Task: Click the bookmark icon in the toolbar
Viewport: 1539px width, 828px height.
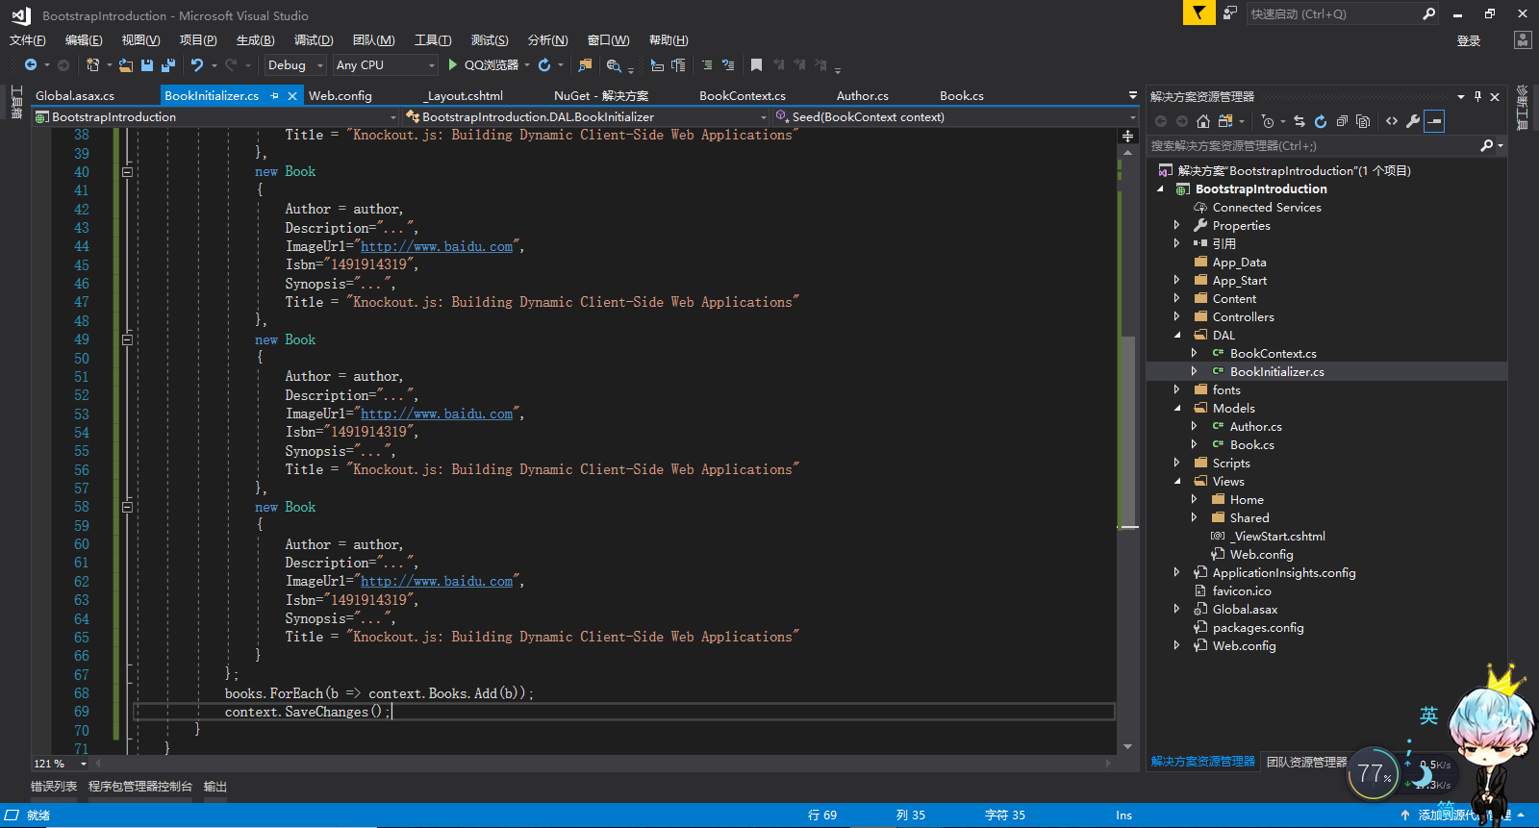Action: 756,65
